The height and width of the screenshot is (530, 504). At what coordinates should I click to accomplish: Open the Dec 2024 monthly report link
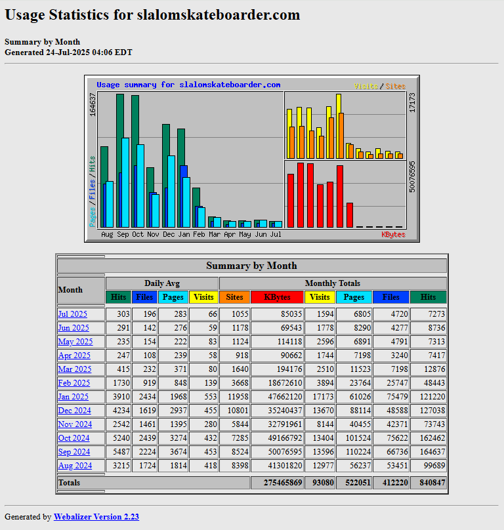tap(74, 411)
